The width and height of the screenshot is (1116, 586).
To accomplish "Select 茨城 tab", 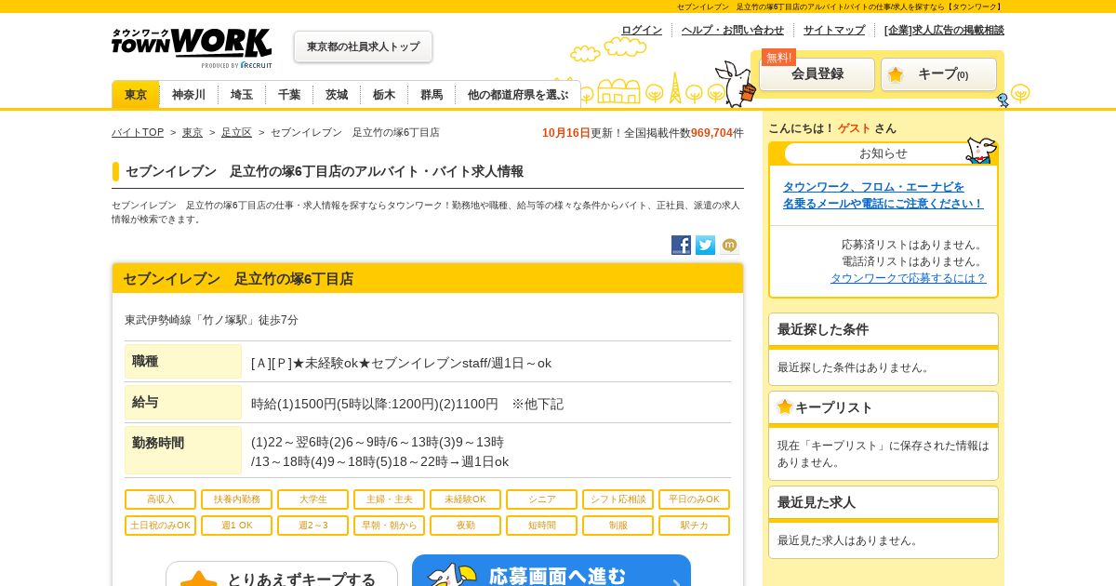I will click(x=337, y=95).
